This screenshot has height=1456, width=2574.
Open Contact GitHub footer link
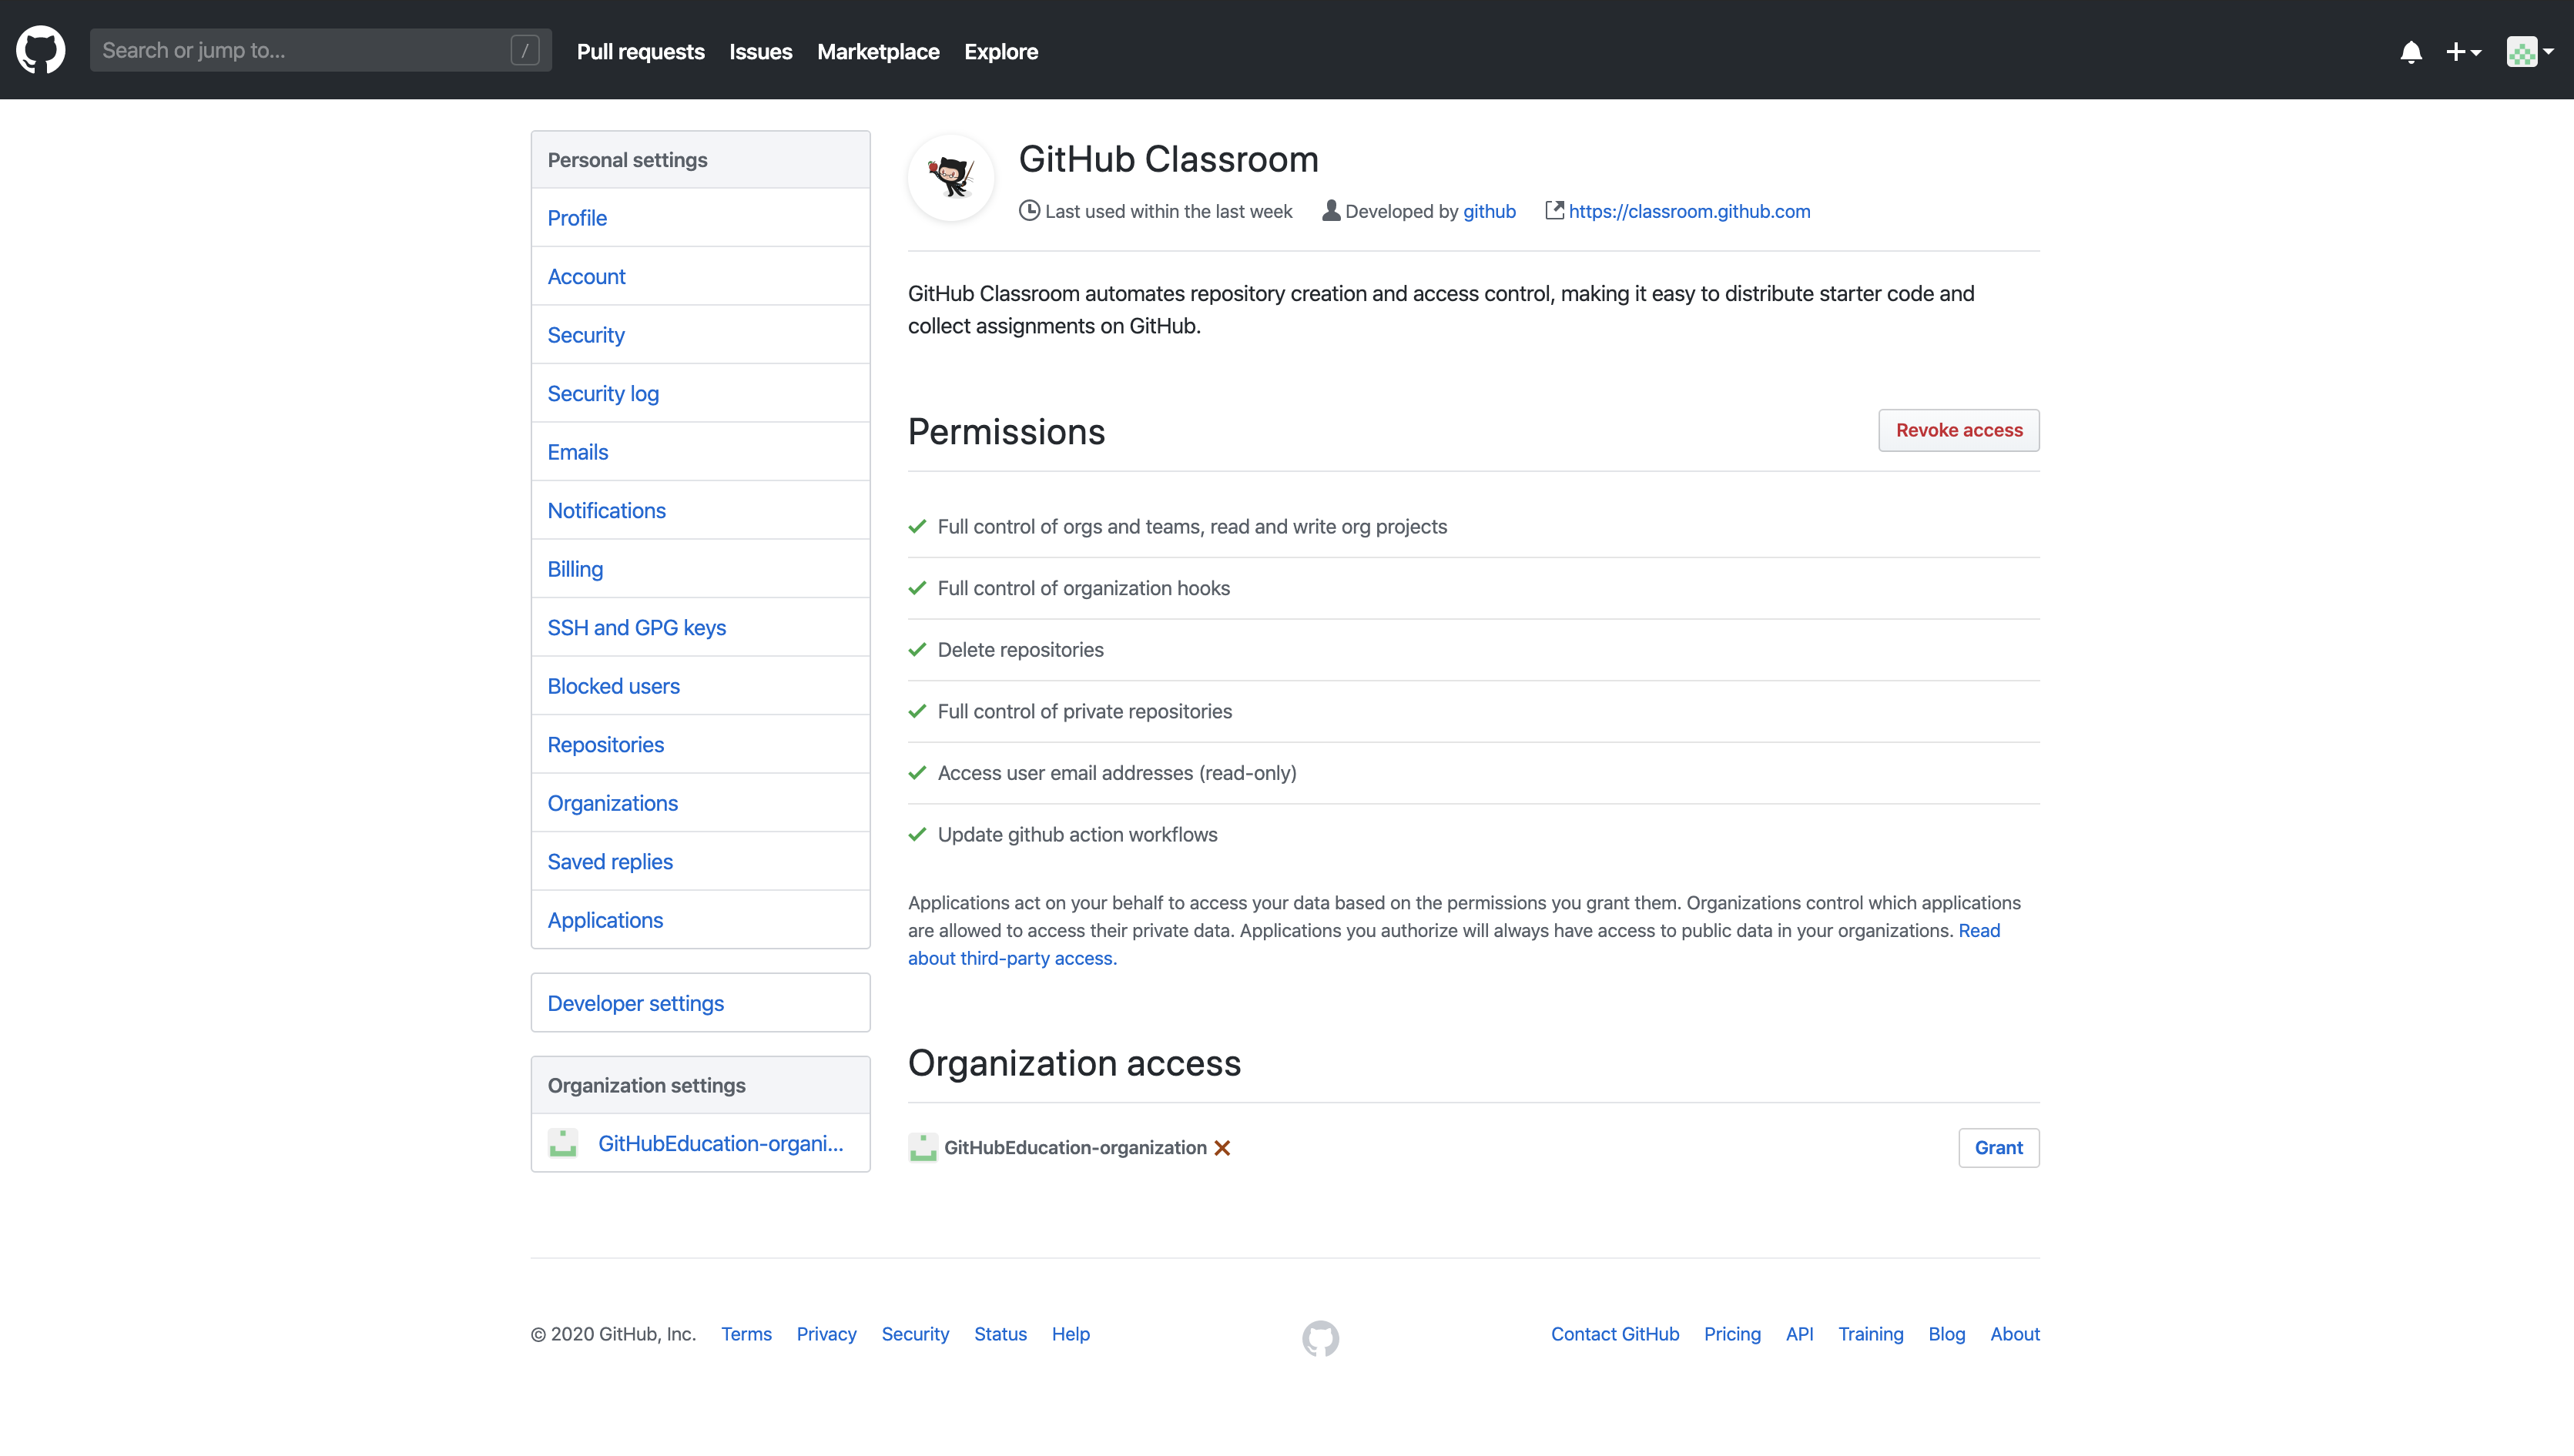pos(1615,1334)
